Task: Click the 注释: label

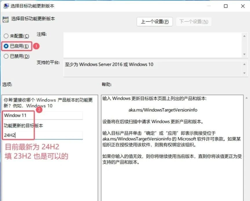Action: click(42, 34)
